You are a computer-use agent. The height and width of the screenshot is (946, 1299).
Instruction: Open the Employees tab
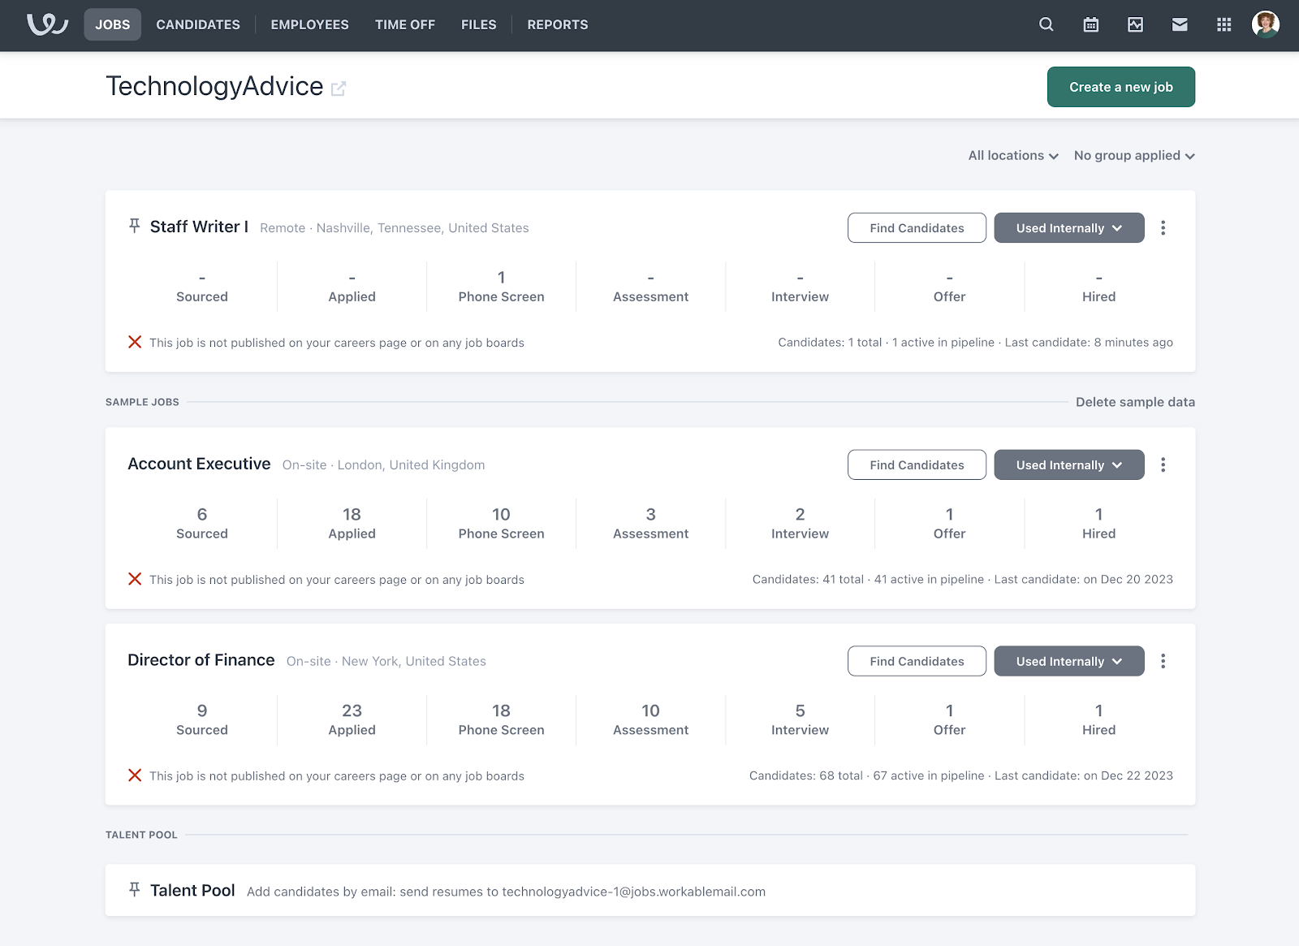pos(310,24)
